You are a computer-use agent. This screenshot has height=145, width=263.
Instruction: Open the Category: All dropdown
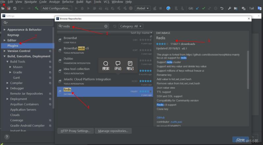(131, 26)
